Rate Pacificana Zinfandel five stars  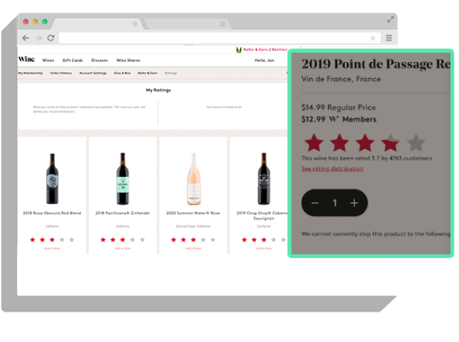(x=143, y=240)
